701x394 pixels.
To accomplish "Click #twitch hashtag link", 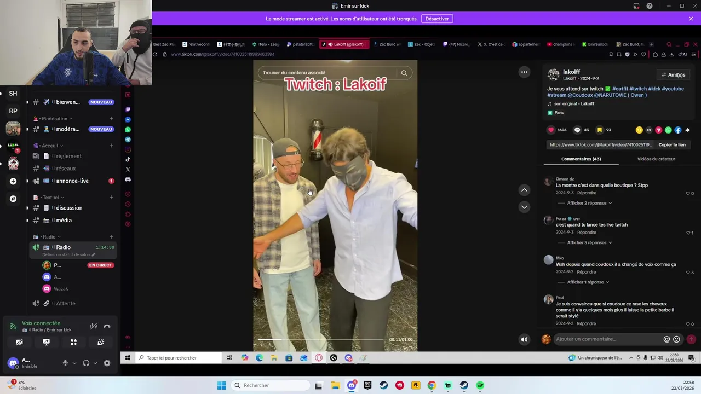I will click(638, 89).
